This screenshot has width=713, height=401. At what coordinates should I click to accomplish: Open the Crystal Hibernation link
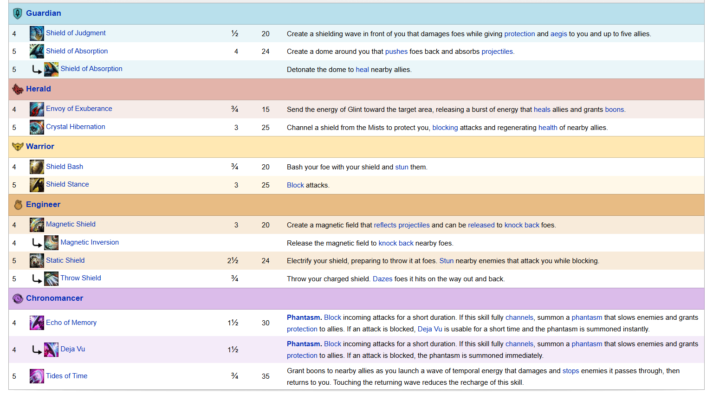[x=76, y=127]
